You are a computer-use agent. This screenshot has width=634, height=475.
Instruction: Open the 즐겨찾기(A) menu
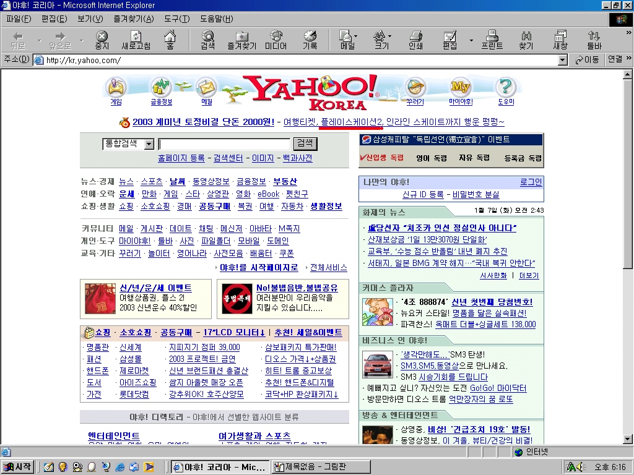133,19
